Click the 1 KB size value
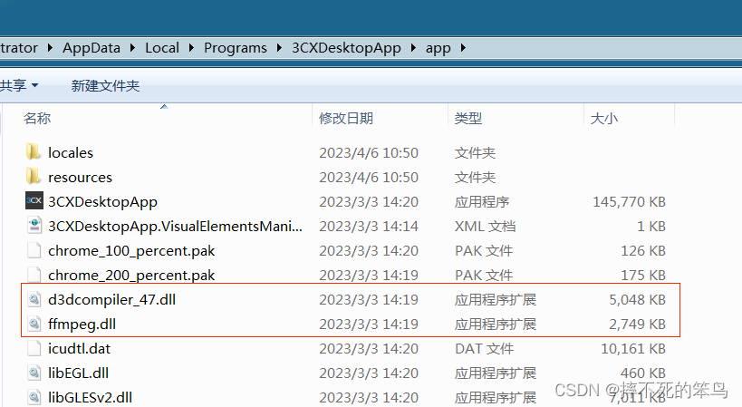Screen dimensions: 742x407 coord(651,227)
